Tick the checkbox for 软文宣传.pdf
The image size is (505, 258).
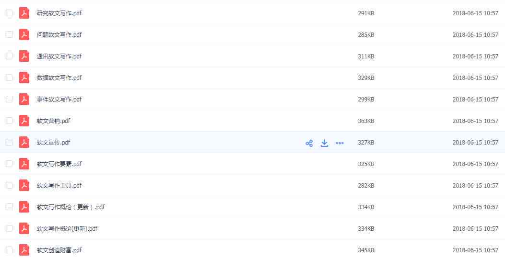(x=9, y=142)
